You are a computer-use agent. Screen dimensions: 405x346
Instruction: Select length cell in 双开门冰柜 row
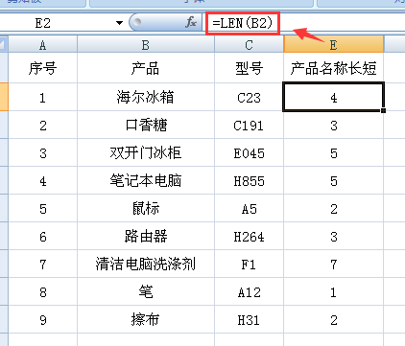coord(333,152)
